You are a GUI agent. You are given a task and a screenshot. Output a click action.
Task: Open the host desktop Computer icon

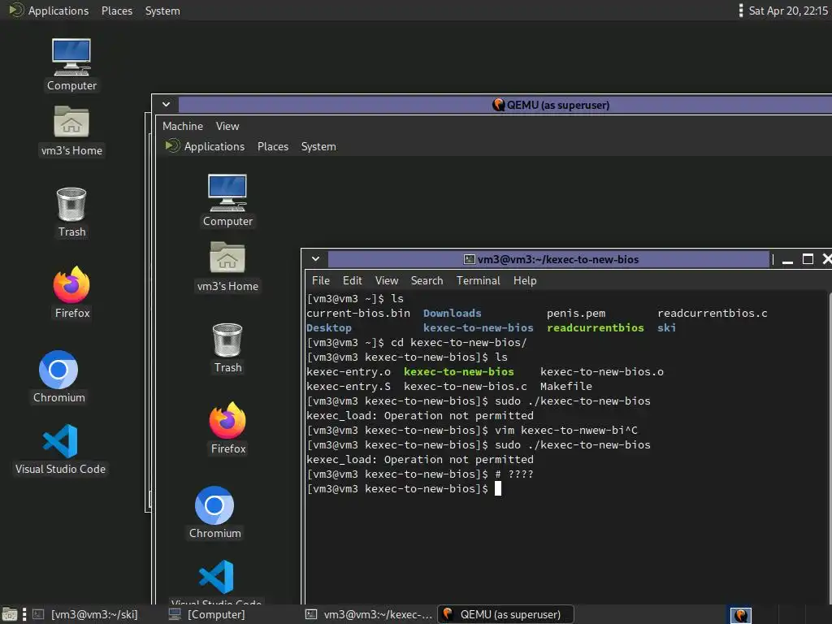point(71,58)
